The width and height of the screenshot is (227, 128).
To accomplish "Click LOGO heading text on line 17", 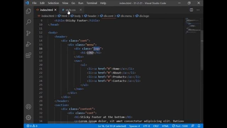I will (90, 53).
